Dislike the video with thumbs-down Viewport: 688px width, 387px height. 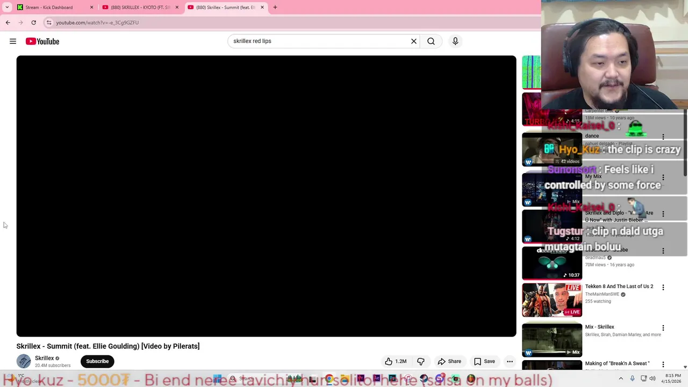pos(421,361)
